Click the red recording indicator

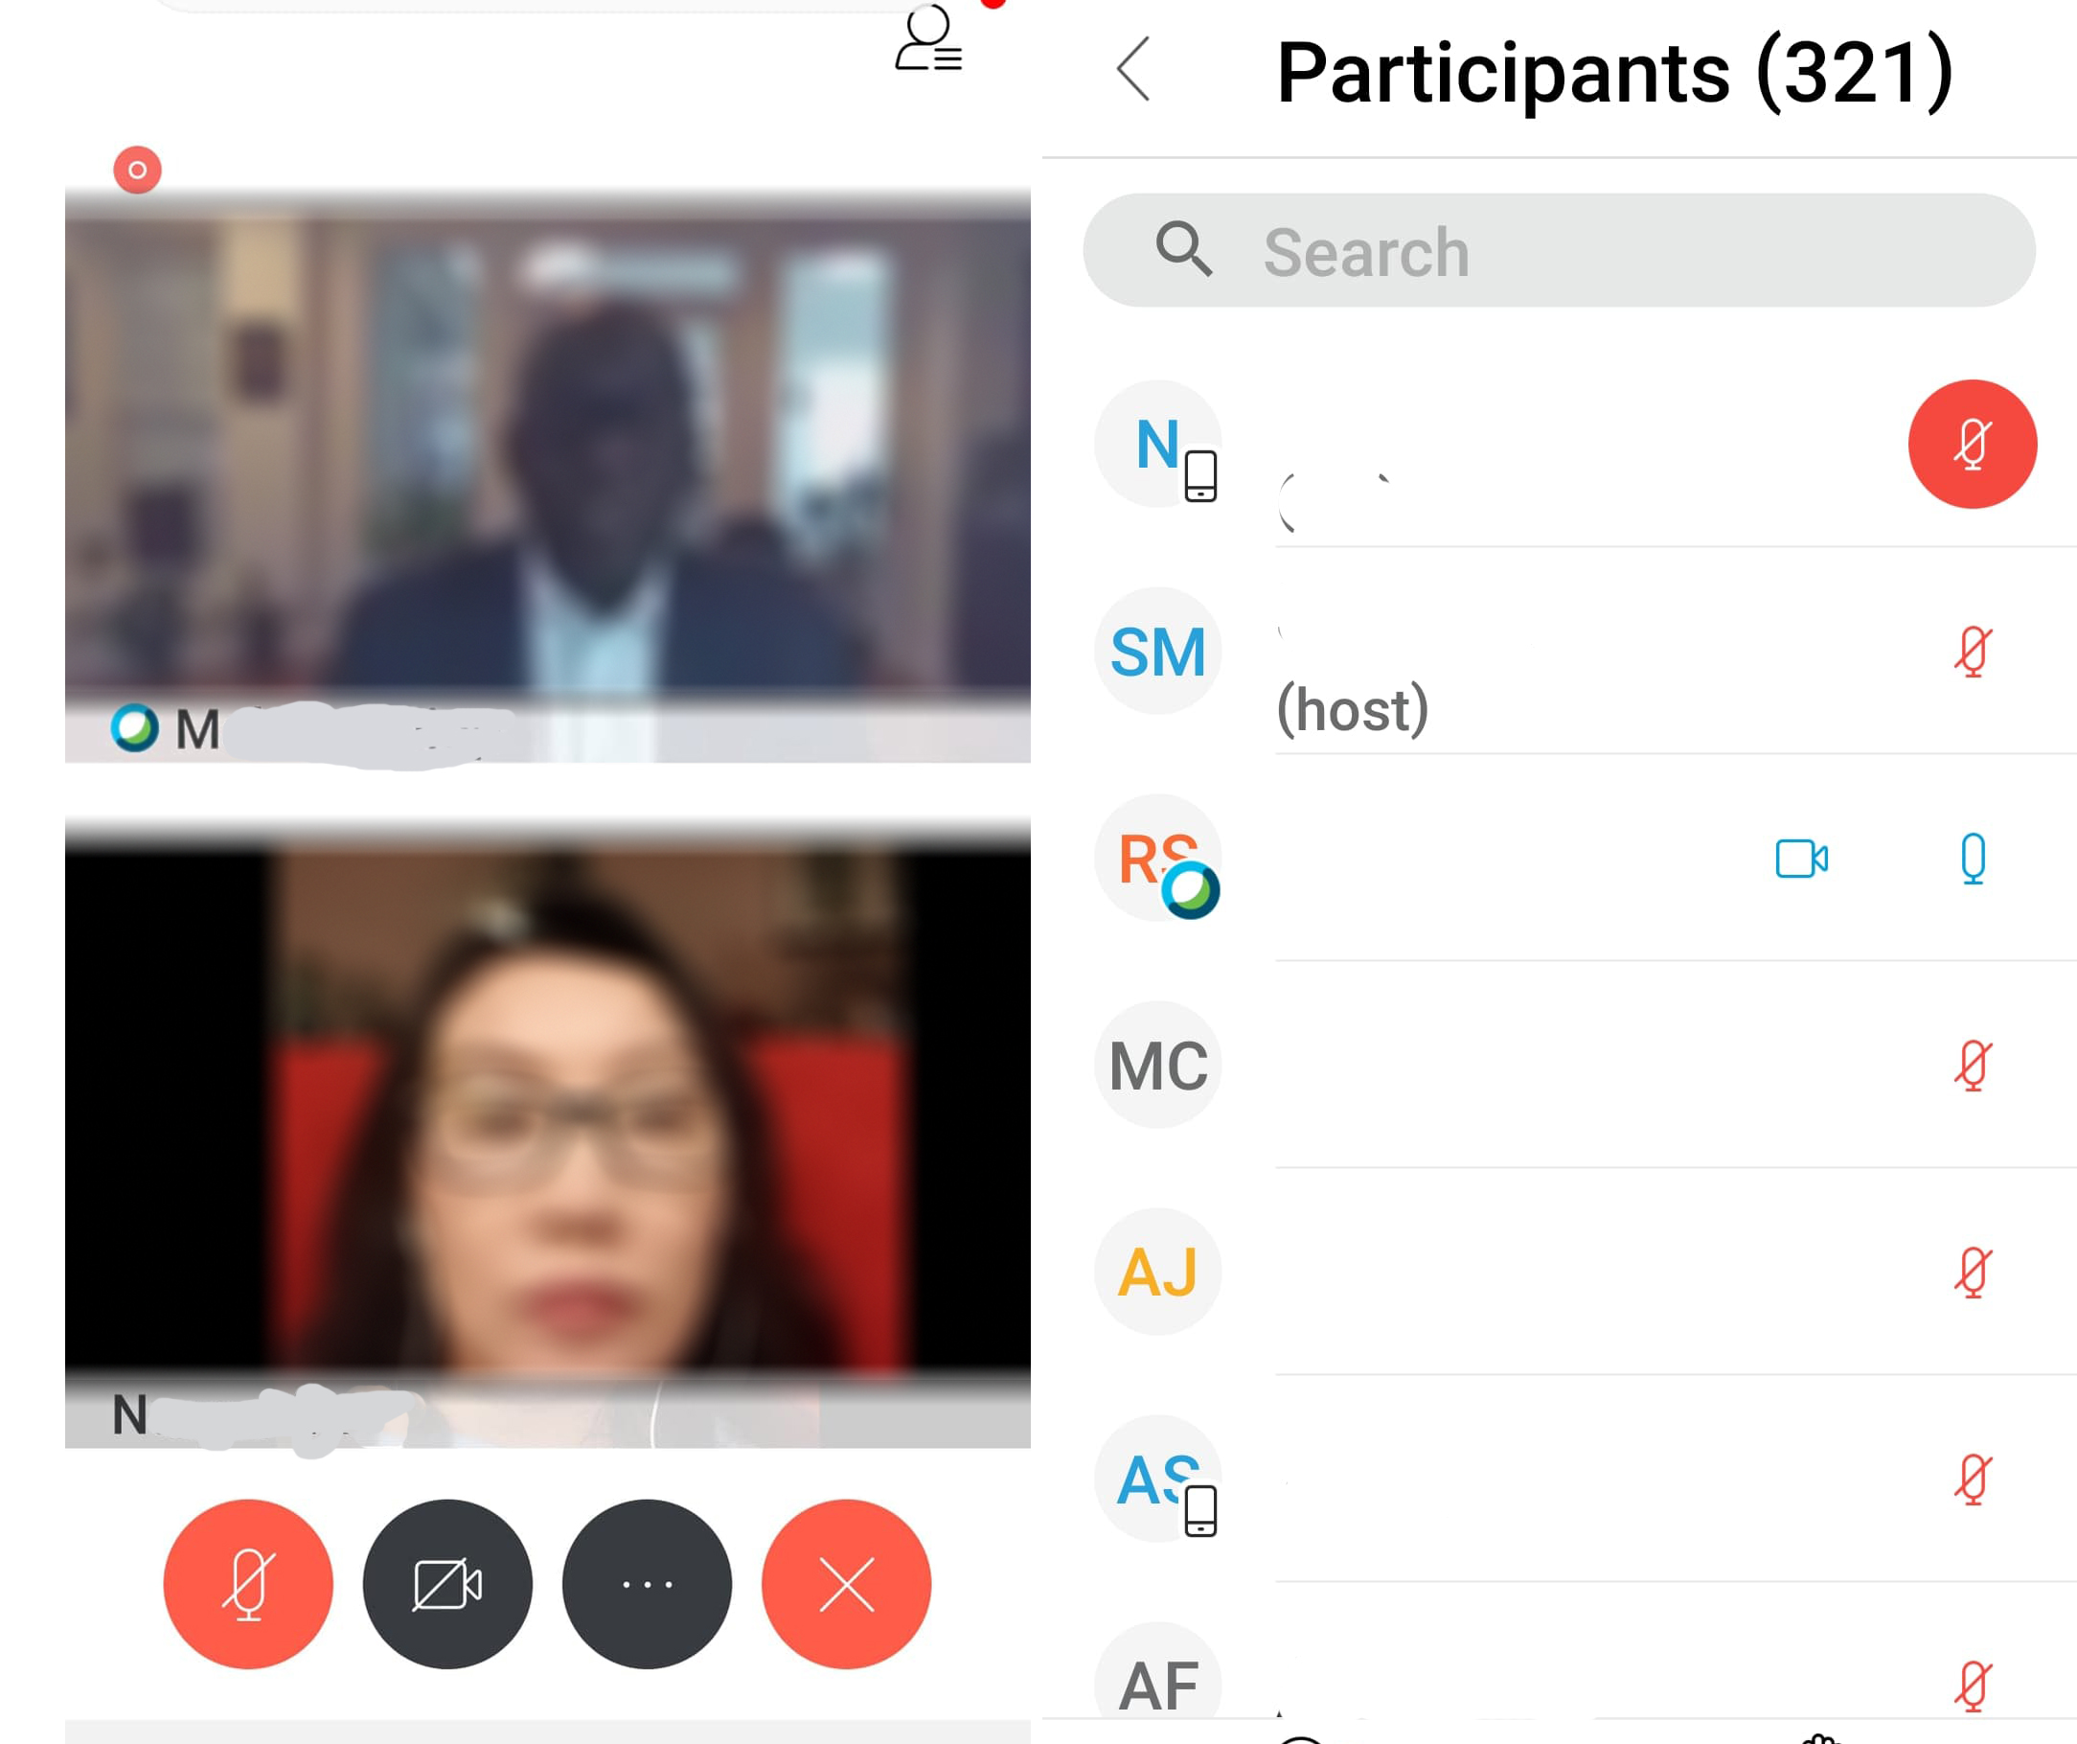click(x=138, y=171)
